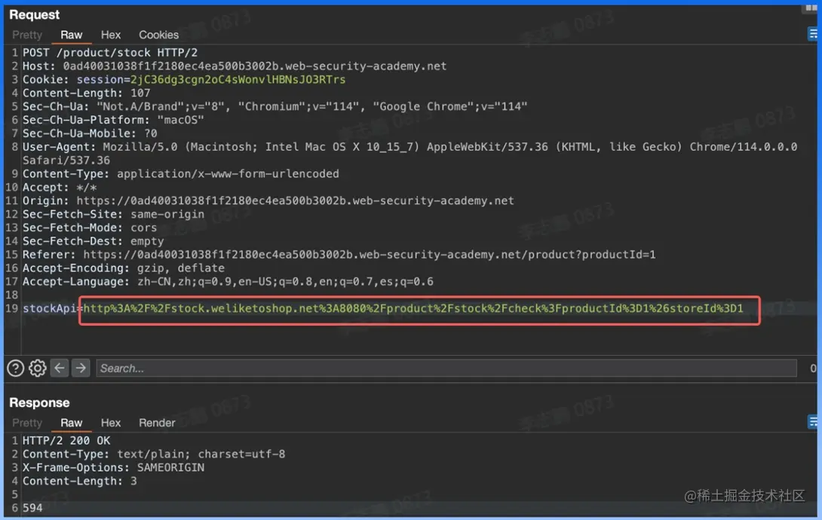Click the search match count at right
This screenshot has height=520, width=822.
(812, 368)
